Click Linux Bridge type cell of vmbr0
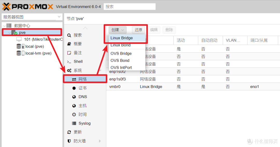280x147 pixels. click(151, 87)
